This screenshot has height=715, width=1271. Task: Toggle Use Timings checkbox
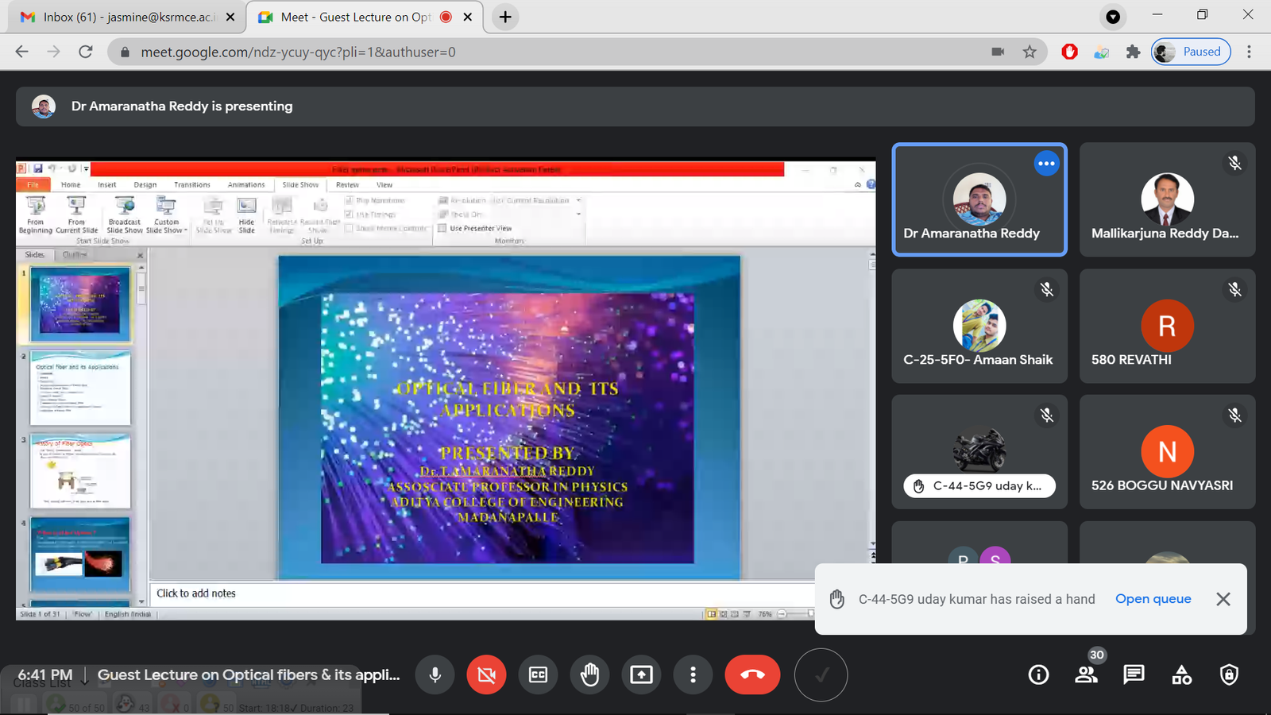[x=349, y=214]
